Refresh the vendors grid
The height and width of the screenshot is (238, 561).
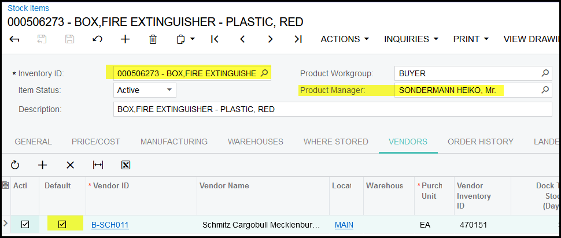[15, 165]
